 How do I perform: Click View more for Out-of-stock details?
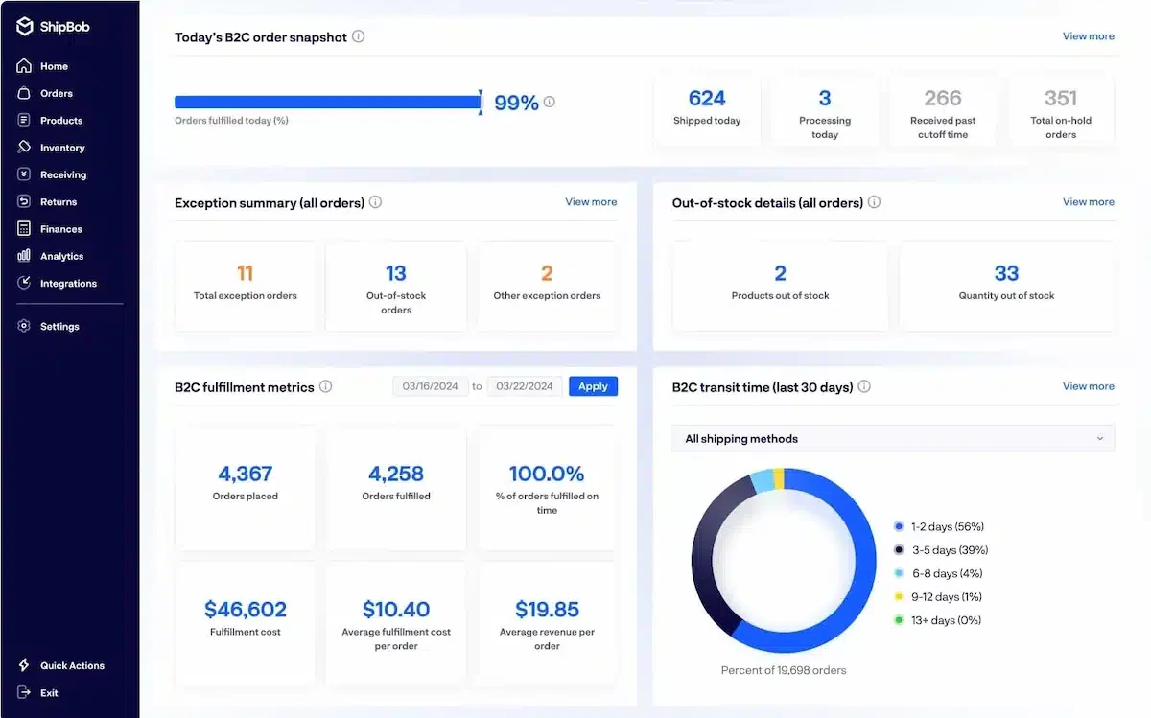1088,202
